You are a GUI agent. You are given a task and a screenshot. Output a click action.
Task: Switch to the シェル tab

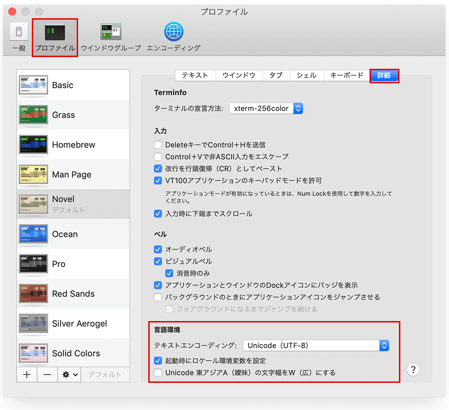tap(306, 75)
